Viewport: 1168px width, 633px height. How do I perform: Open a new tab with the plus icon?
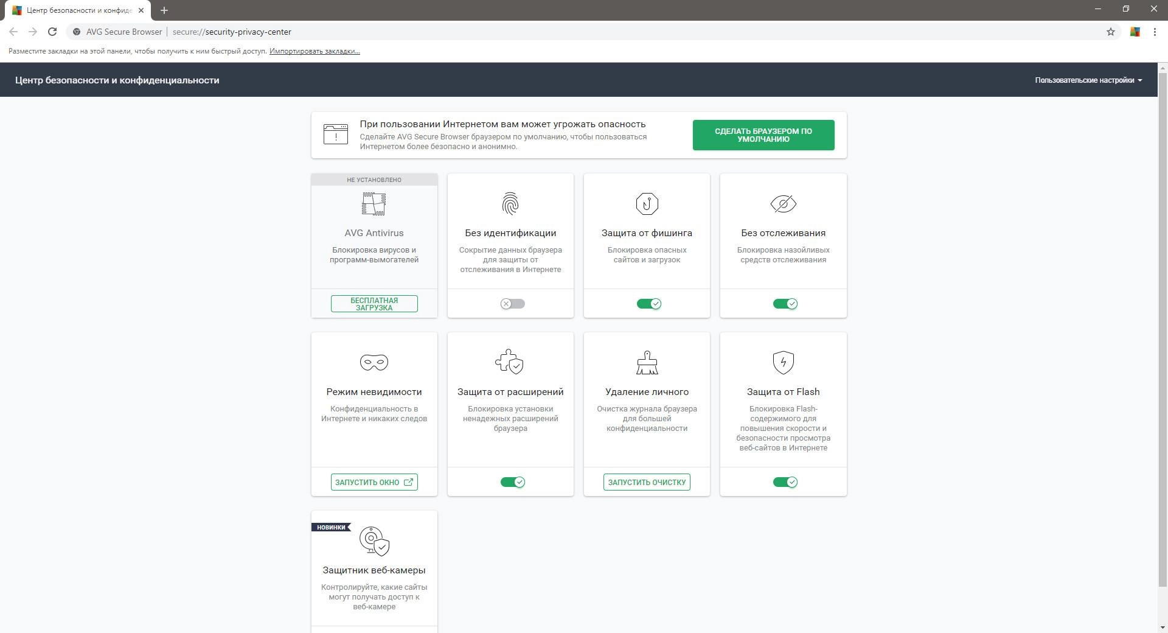(164, 10)
